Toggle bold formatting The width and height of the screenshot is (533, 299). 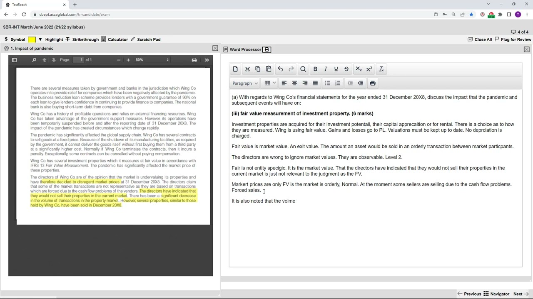coord(315,69)
